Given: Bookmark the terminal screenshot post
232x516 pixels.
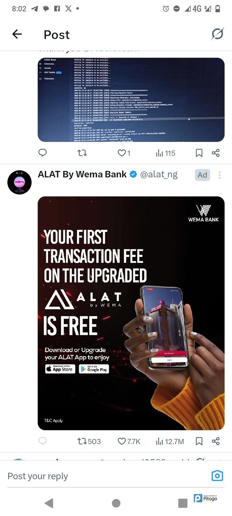Looking at the screenshot, I should (x=199, y=153).
